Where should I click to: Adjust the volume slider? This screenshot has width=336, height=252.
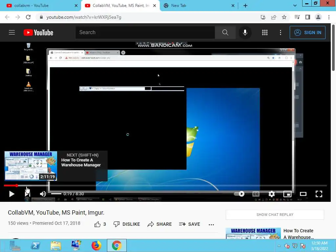56,194
